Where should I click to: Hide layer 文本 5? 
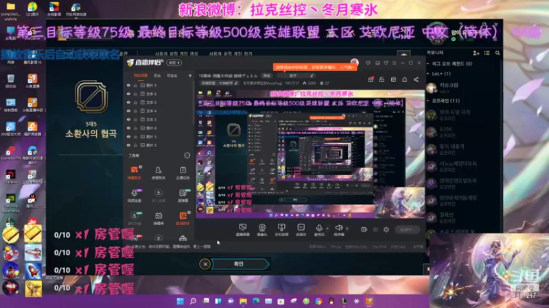coord(128,102)
